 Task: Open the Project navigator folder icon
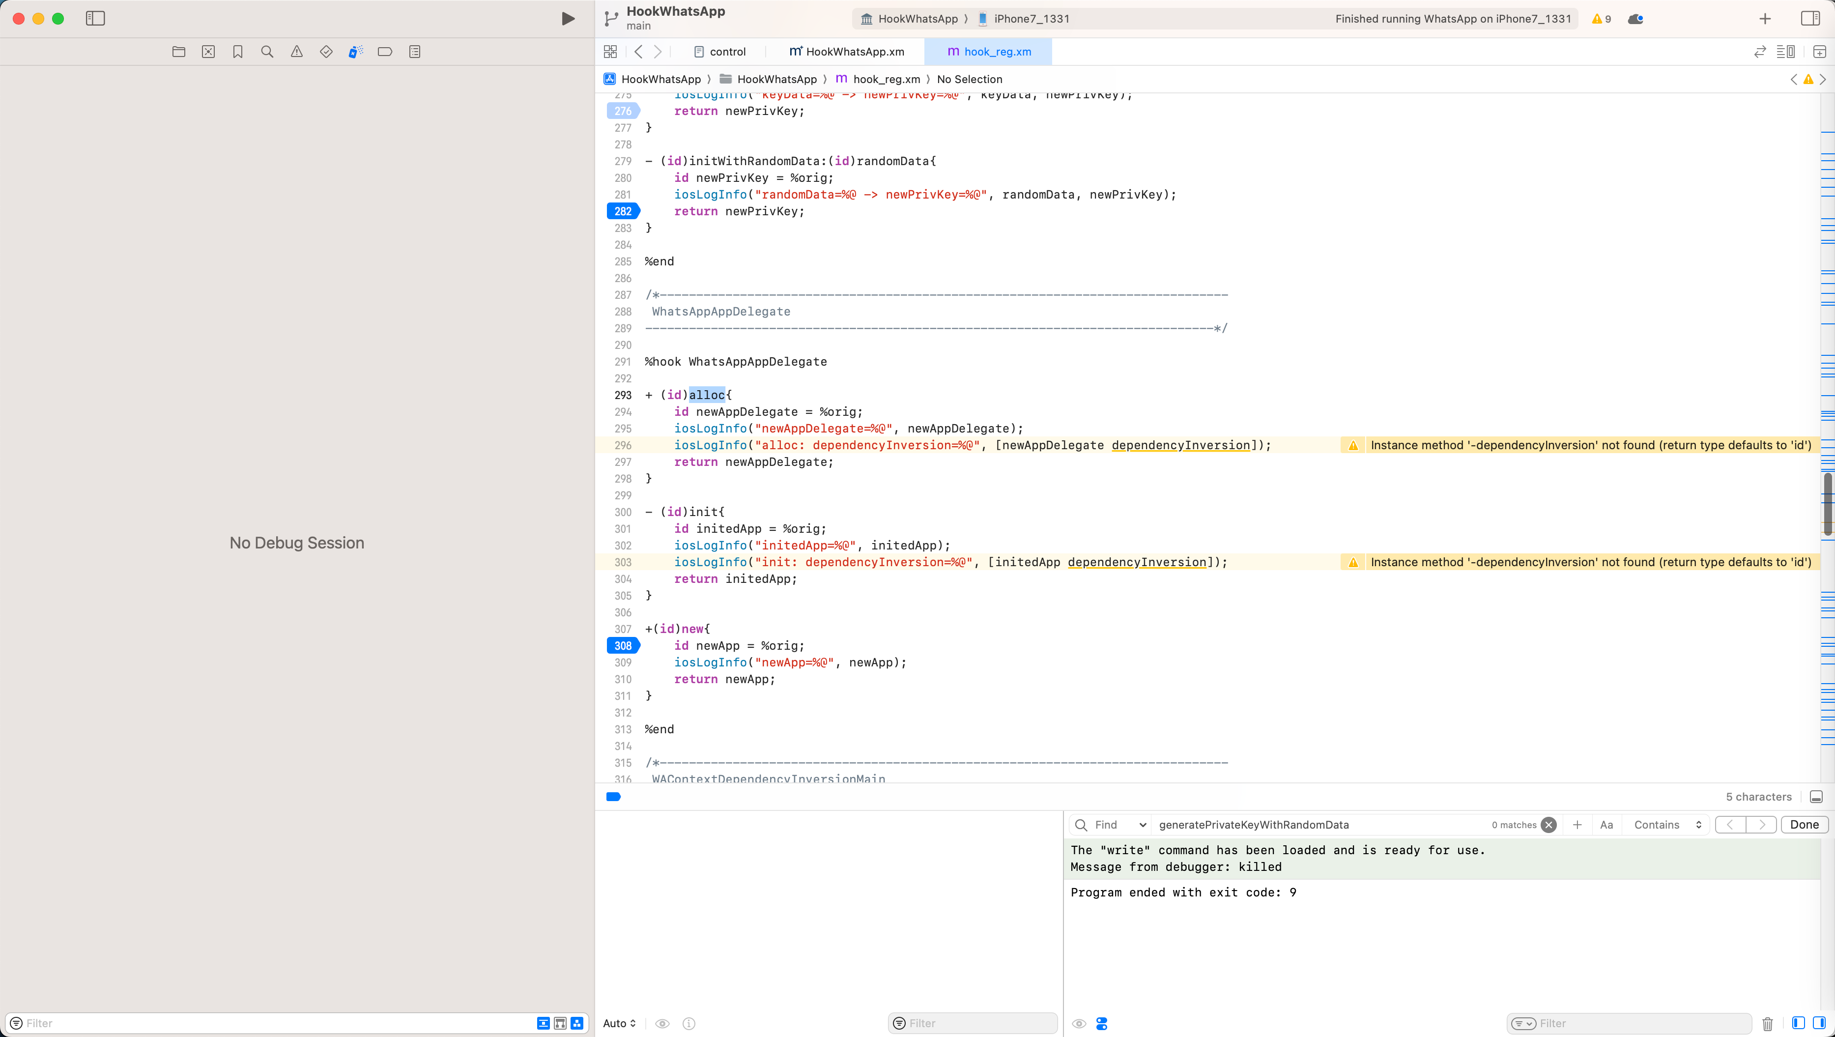(179, 51)
